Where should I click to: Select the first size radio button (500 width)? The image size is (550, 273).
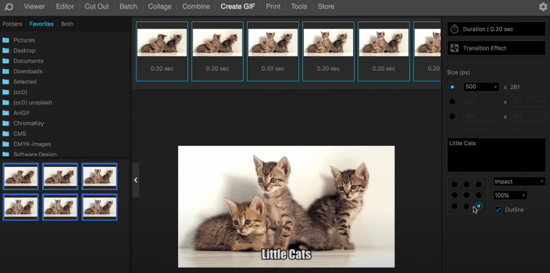pos(452,87)
